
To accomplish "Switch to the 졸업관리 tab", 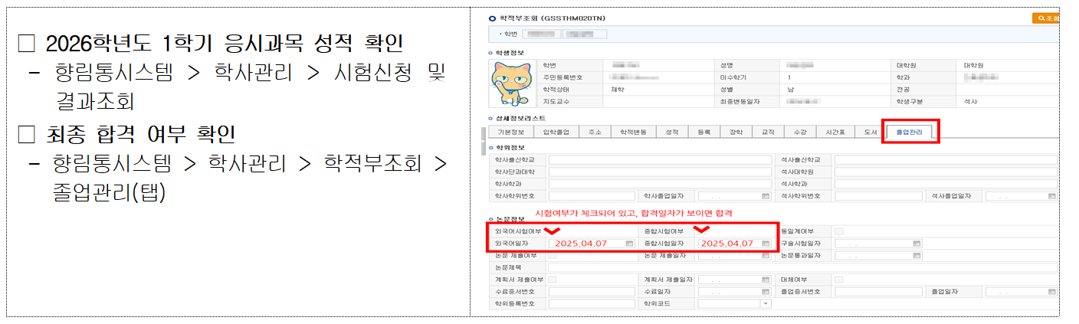I will pos(910,132).
